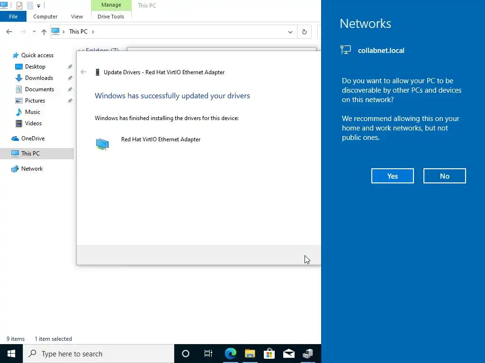Click 'Windows has successfully updated your drivers' heading
The width and height of the screenshot is (485, 363).
click(x=172, y=95)
